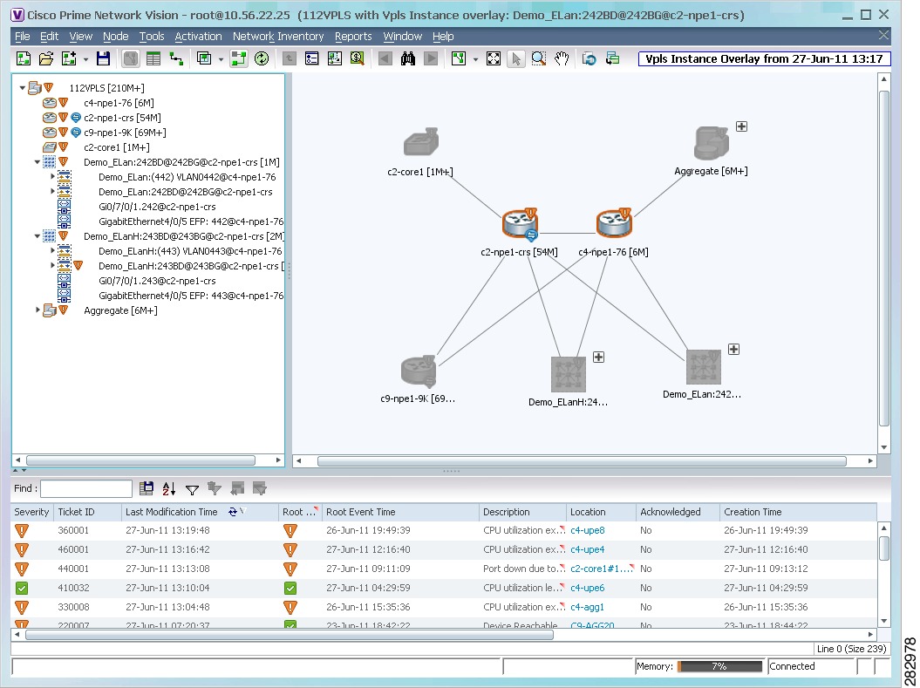Image resolution: width=920 pixels, height=688 pixels.
Task: Select the arrow pointer selection mode
Action: click(x=515, y=58)
